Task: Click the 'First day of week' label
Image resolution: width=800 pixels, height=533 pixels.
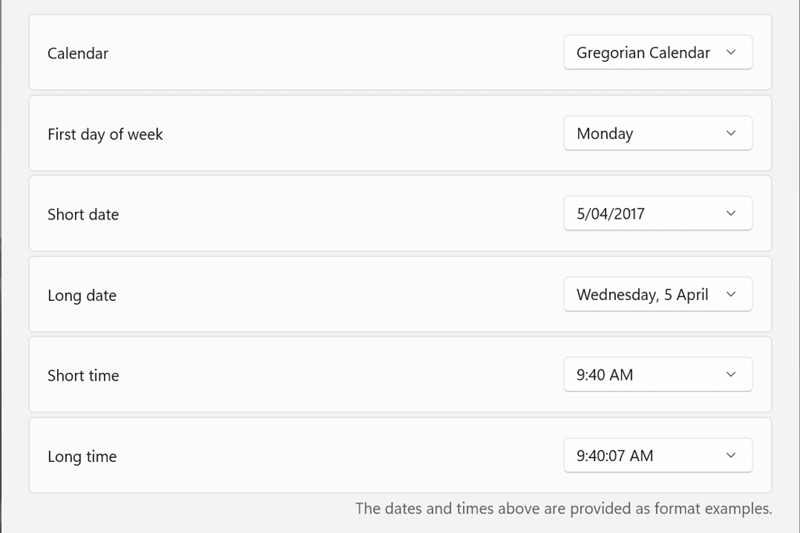Action: click(x=105, y=134)
